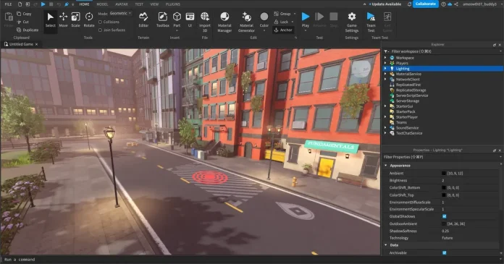The height and width of the screenshot is (264, 504).
Task: Click the help circle icon in title bar
Action: click(444, 4)
